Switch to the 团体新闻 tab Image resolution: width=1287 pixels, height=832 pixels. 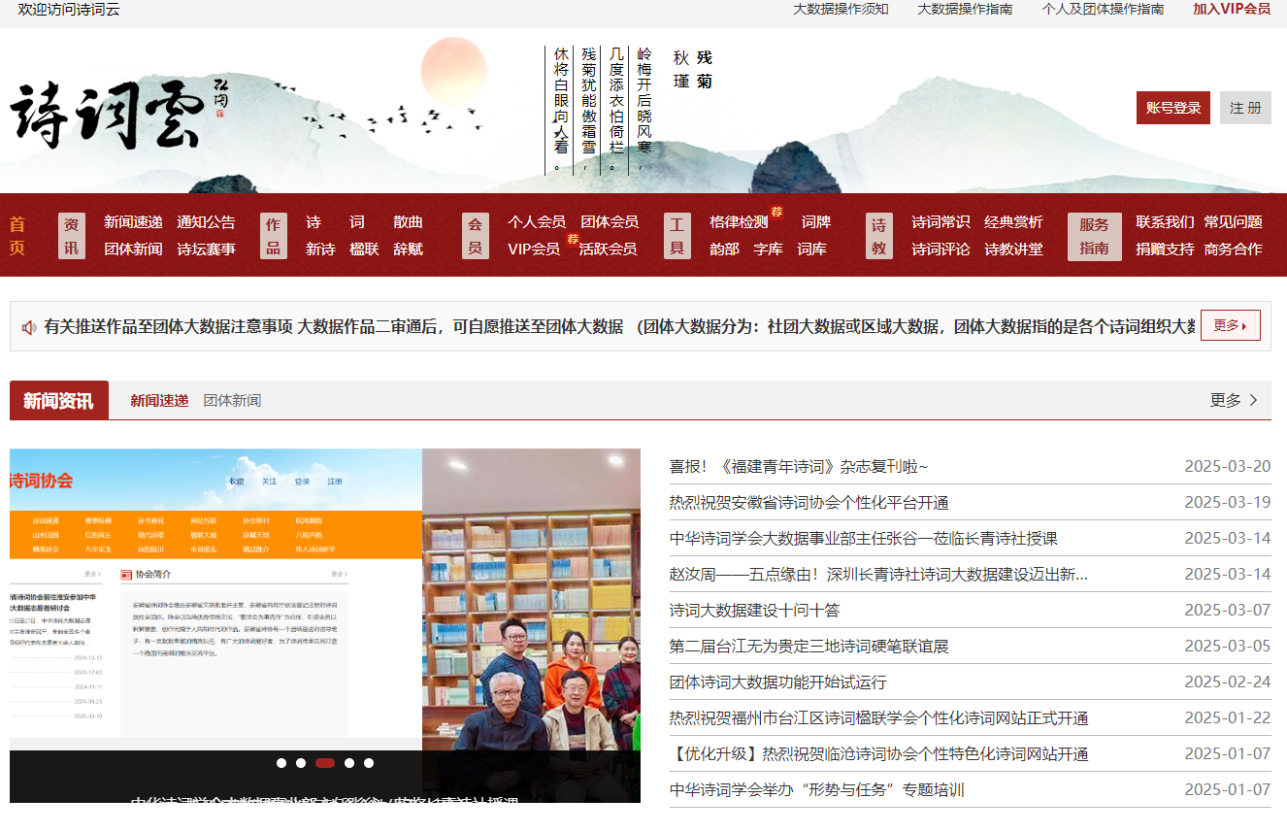click(x=233, y=399)
